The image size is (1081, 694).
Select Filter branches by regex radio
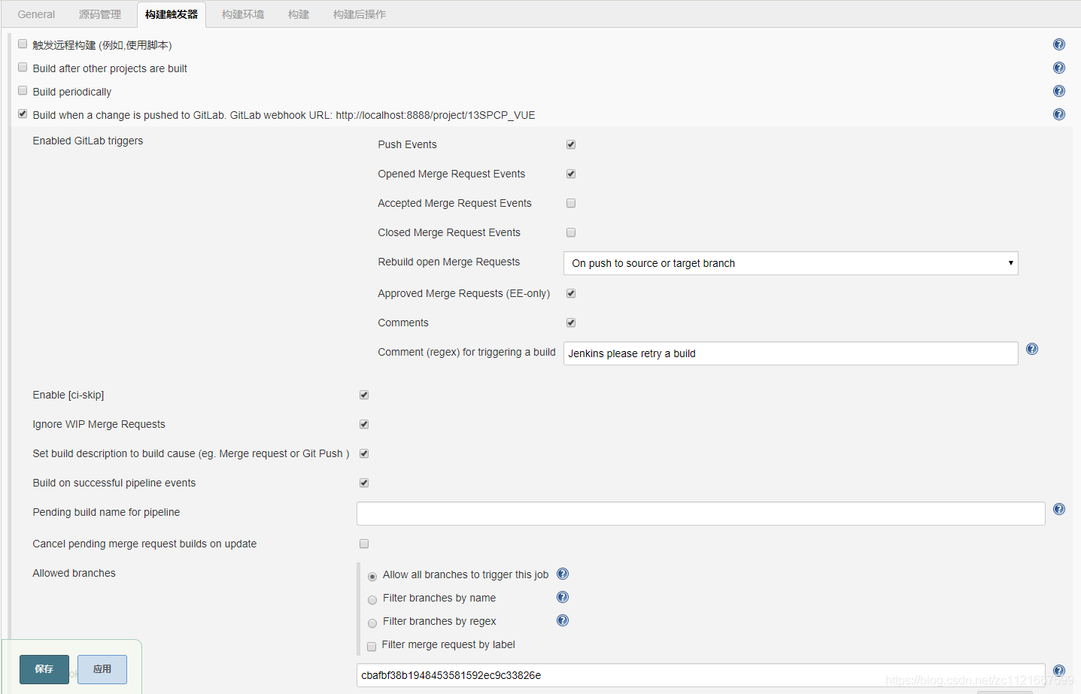(x=372, y=623)
